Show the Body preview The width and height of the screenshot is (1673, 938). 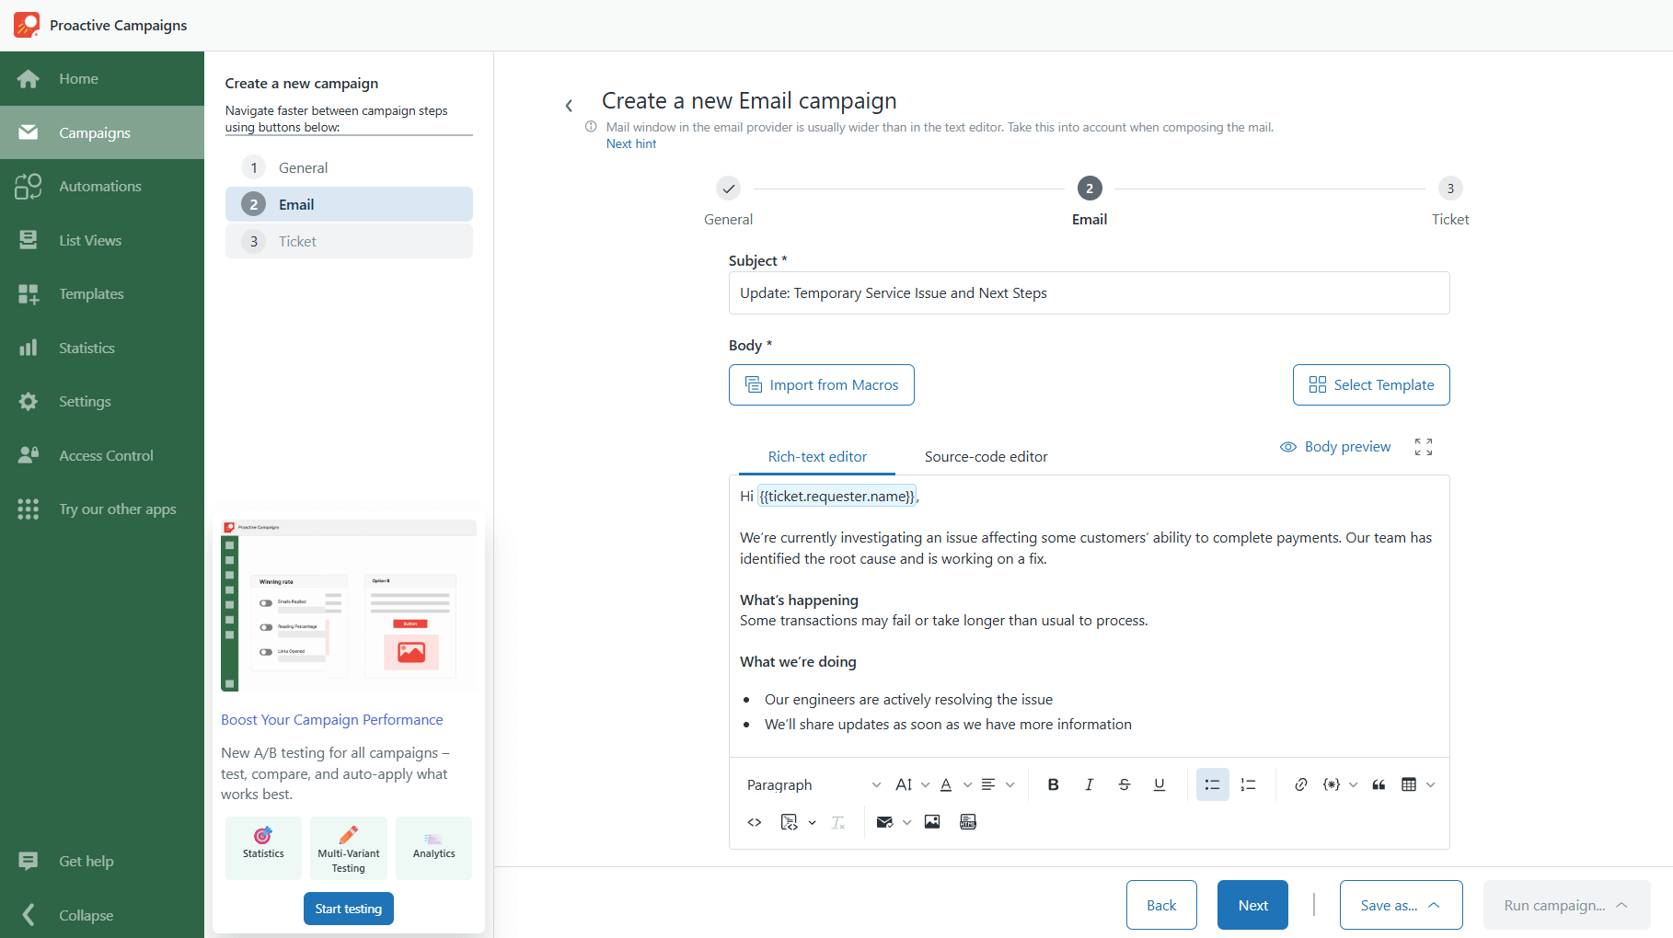coord(1335,447)
